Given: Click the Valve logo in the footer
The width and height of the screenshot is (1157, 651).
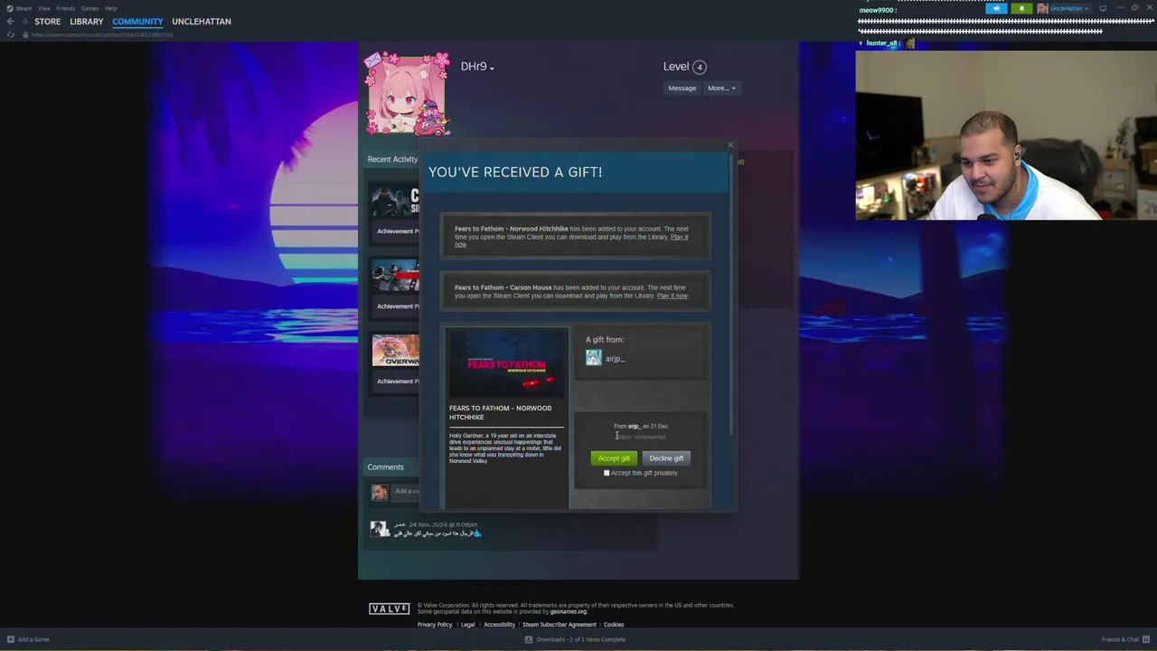Looking at the screenshot, I should [389, 609].
